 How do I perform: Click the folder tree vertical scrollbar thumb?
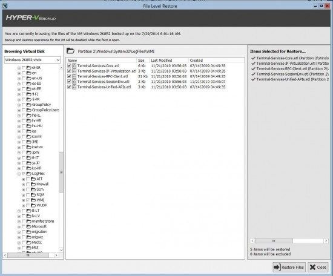61,172
